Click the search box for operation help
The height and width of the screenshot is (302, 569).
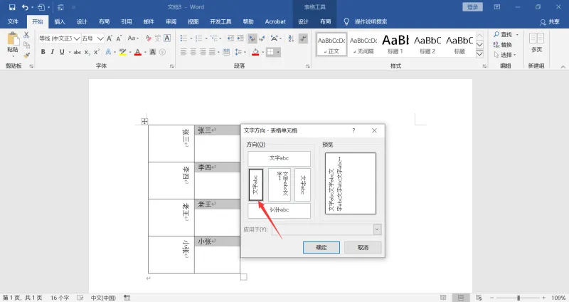click(371, 22)
